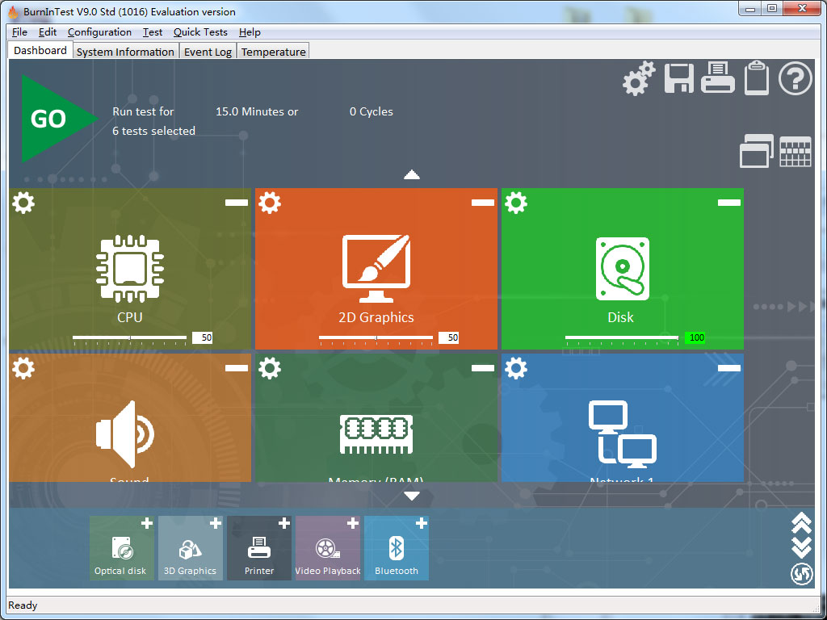Viewport: 827px width, 620px height.
Task: Open Disk test settings gear
Action: 516,203
